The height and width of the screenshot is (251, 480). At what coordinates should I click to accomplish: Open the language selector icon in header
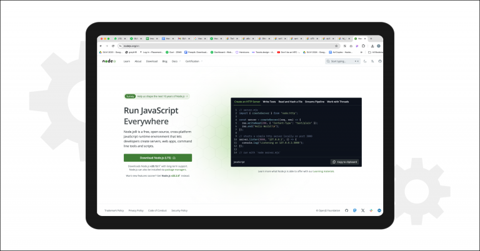click(372, 61)
